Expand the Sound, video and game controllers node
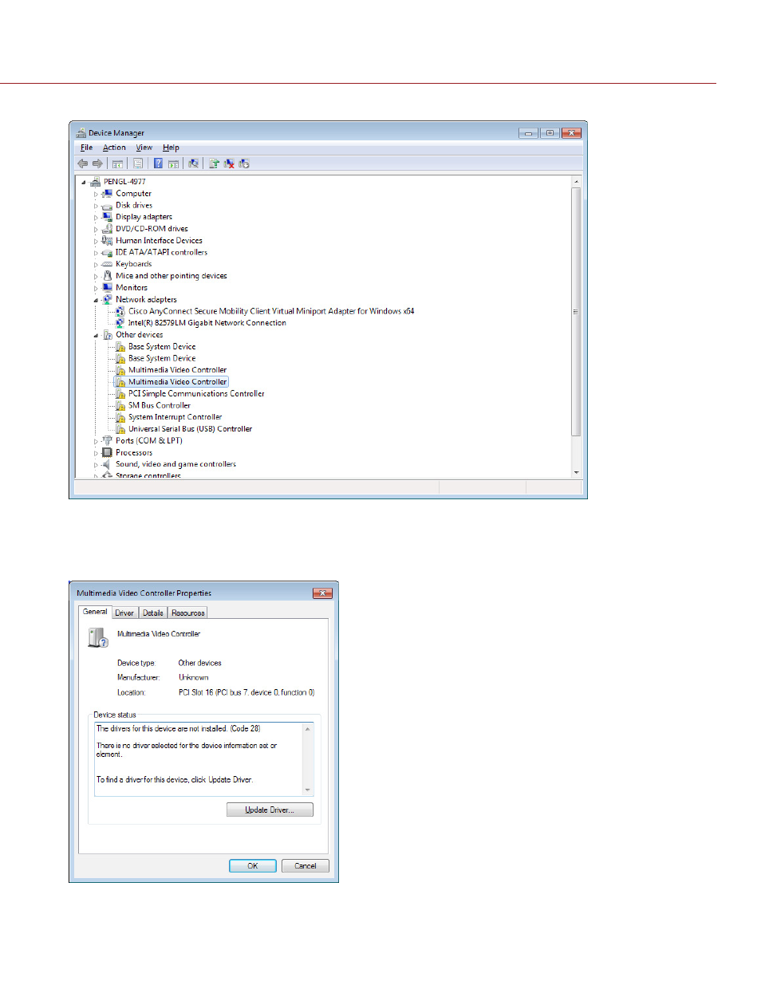Screen dimensions: 761x985 96,464
